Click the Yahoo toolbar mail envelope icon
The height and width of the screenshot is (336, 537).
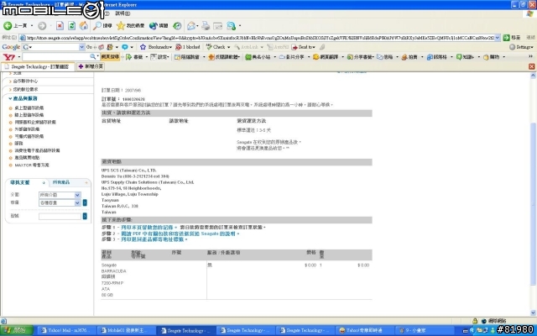pyautogui.click(x=380, y=57)
